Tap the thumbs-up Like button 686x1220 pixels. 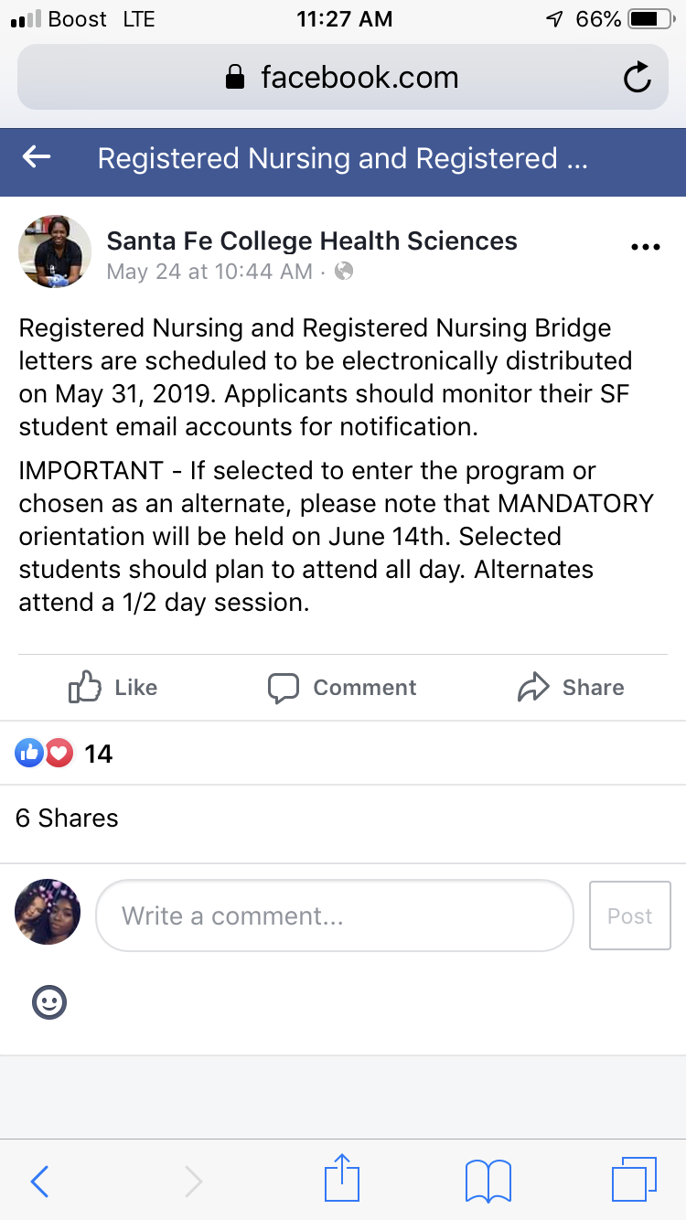pyautogui.click(x=113, y=688)
